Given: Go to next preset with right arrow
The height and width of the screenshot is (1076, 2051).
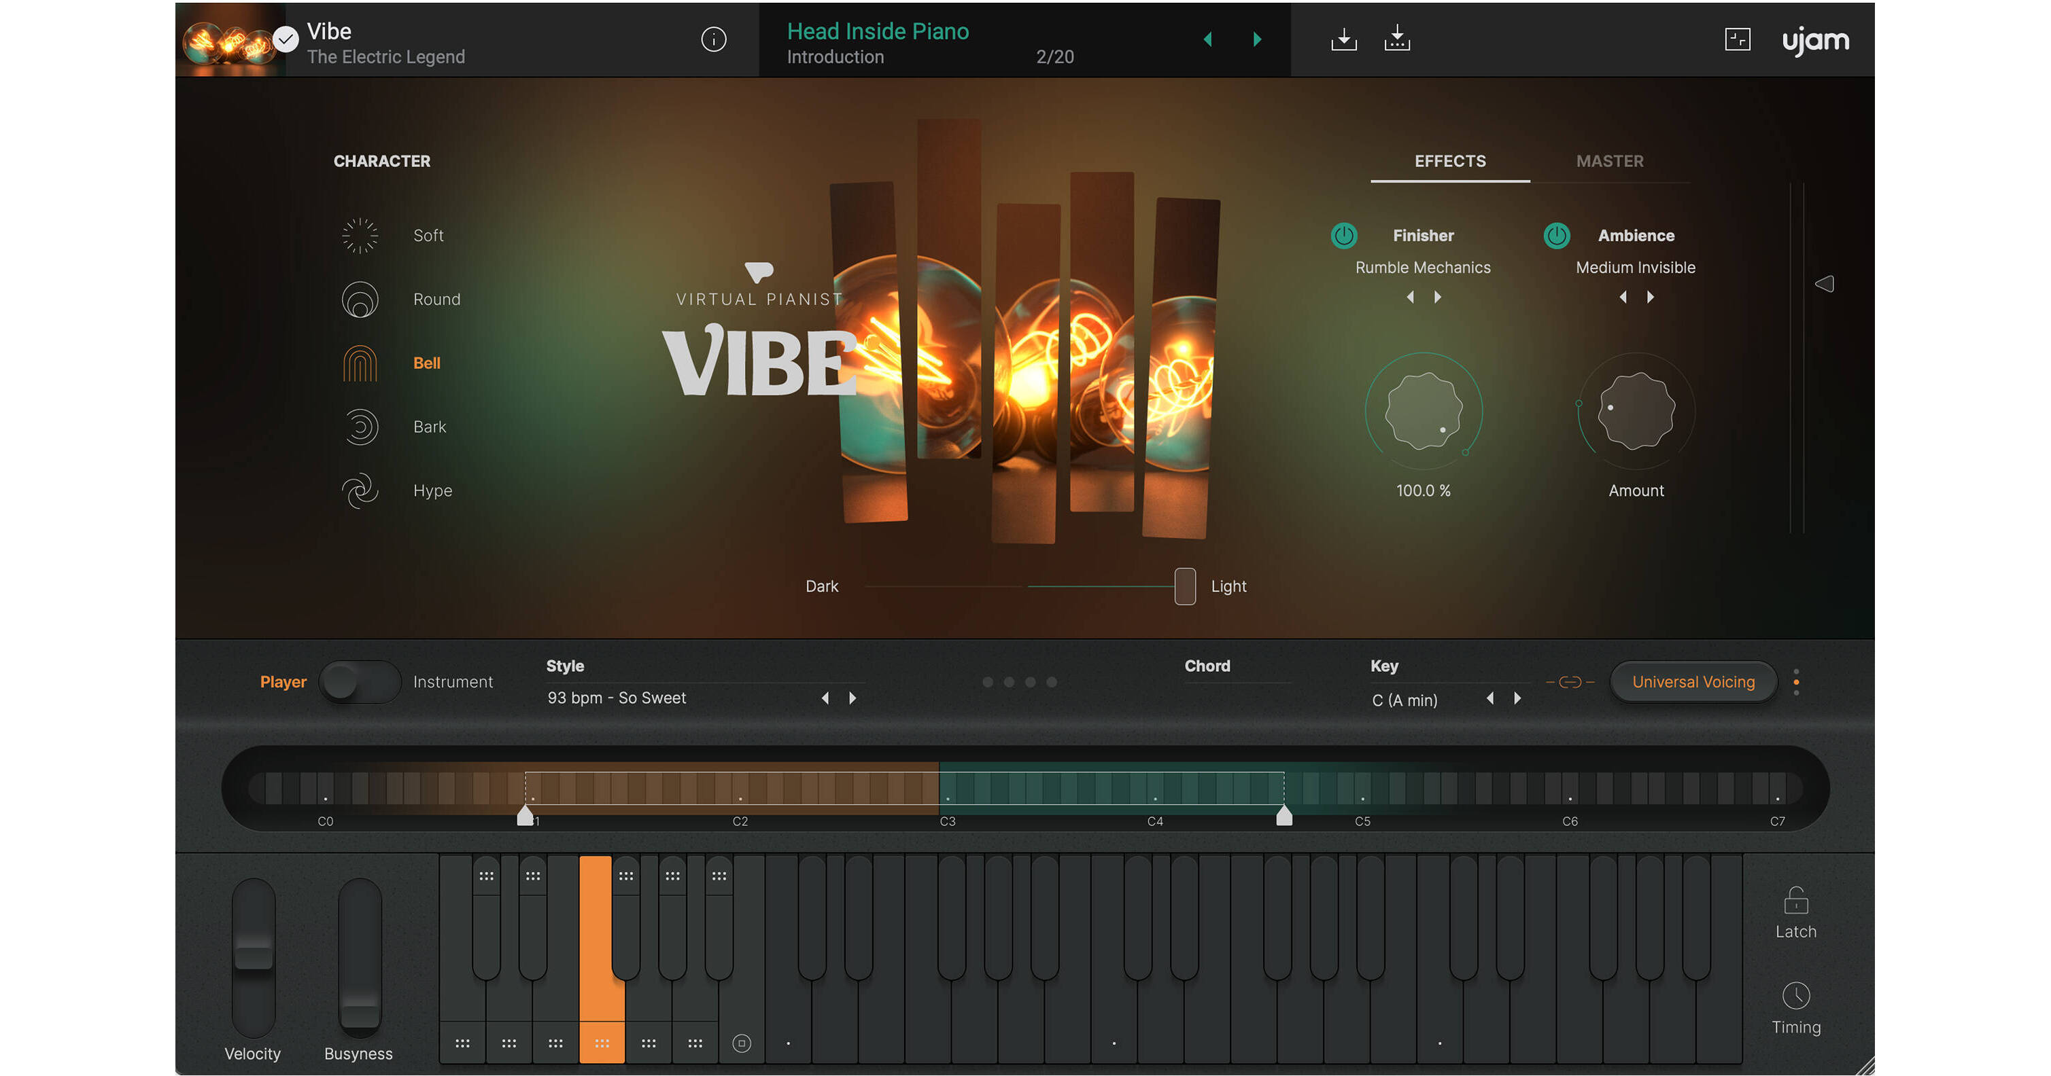Looking at the screenshot, I should coord(1257,39).
